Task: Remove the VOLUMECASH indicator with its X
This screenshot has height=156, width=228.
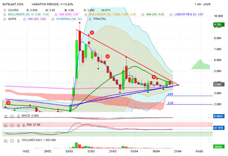Action: [x=6, y=141]
